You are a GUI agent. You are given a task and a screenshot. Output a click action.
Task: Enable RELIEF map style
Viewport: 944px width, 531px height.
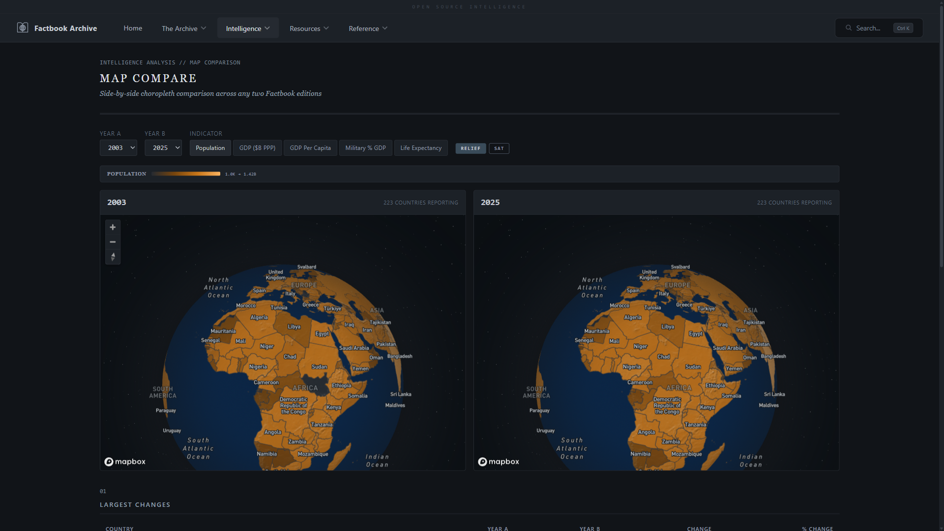[471, 148]
